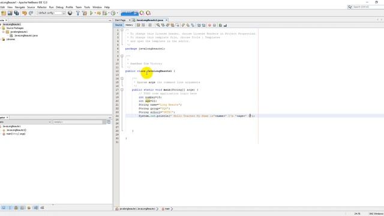
Task: Select JavaLongBeaute1.java in the Projects tree
Action: [26, 35]
